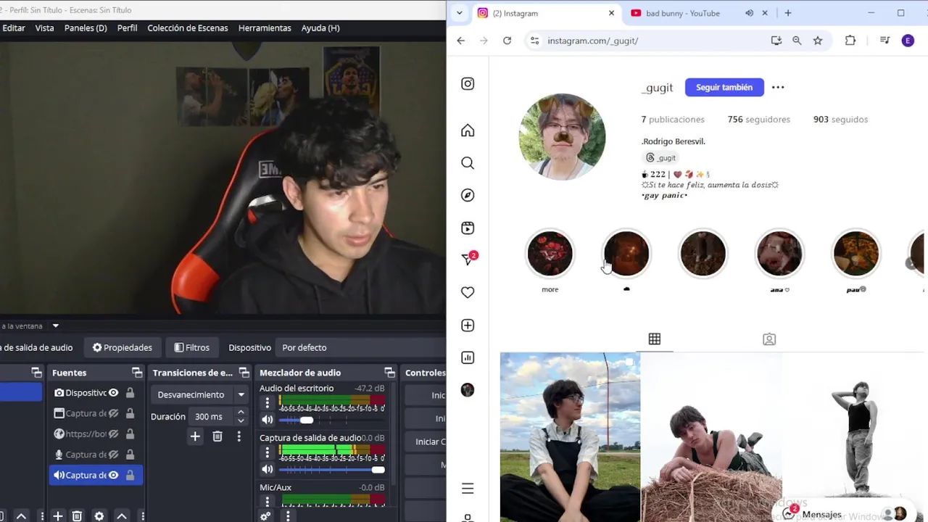Image resolution: width=928 pixels, height=522 pixels.
Task: Show the hidden https://bot browser source
Action: tap(113, 434)
